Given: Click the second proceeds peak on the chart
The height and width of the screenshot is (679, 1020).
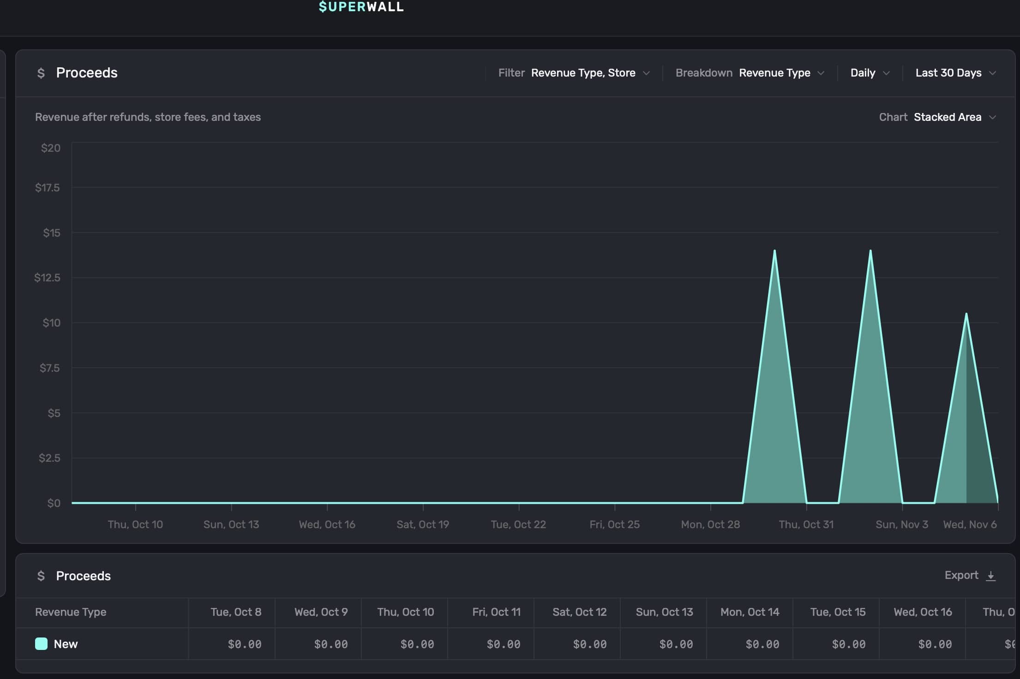Looking at the screenshot, I should point(870,252).
